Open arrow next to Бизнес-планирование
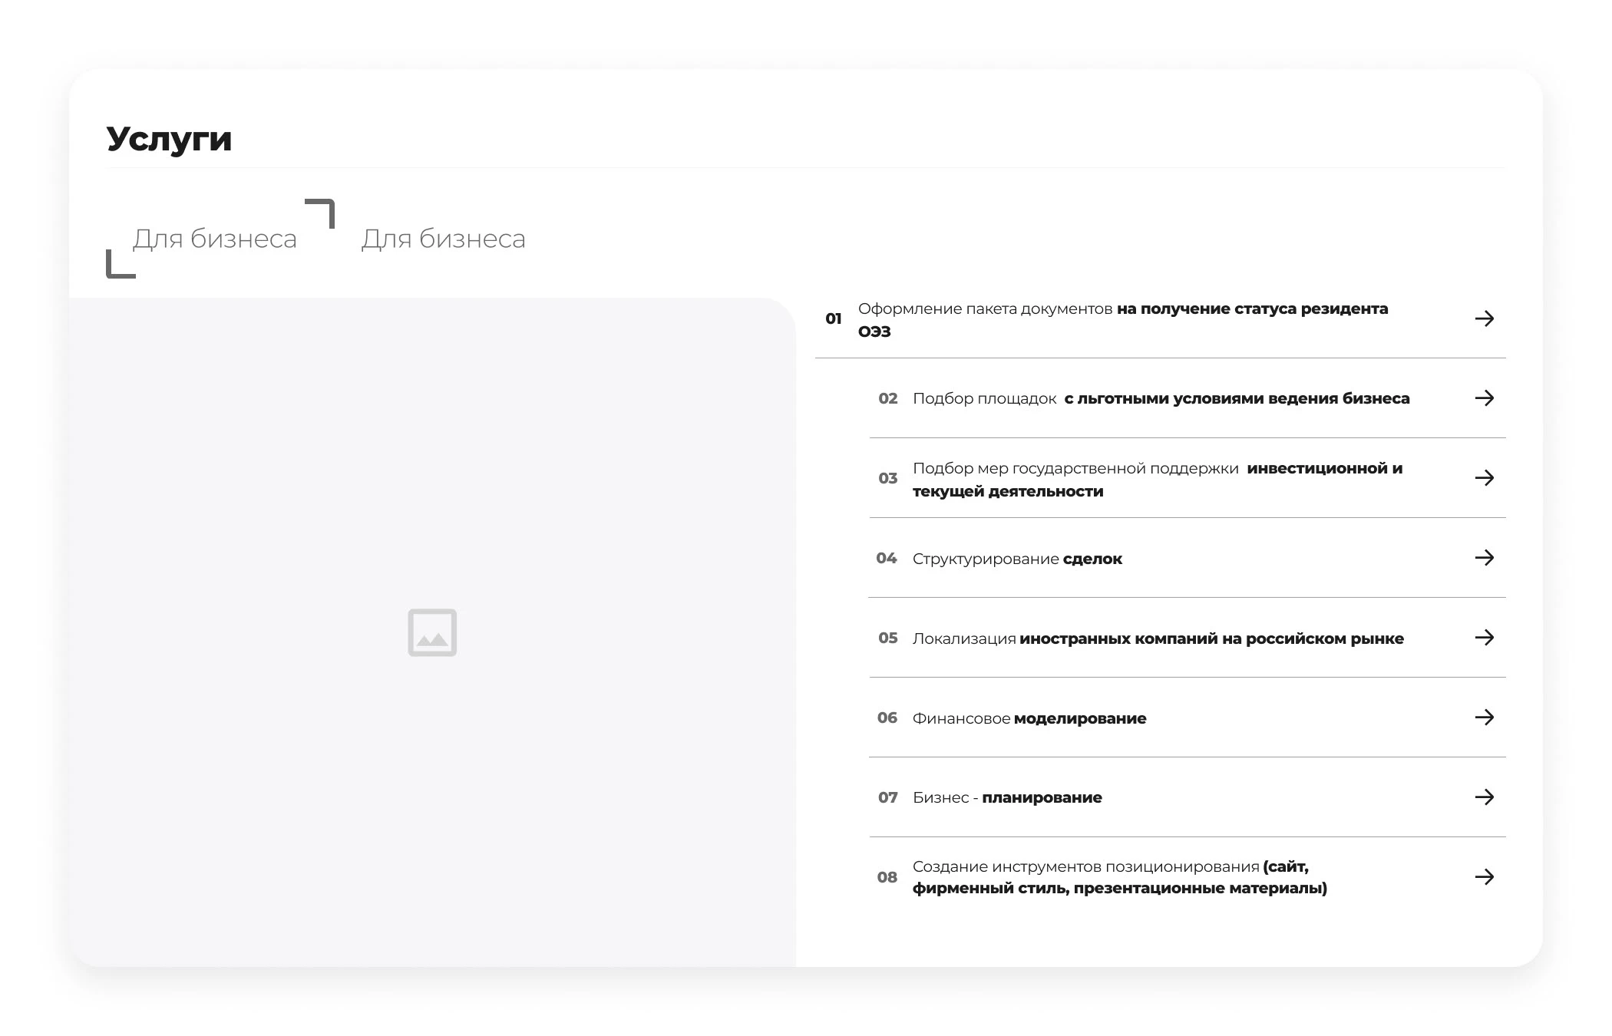Image resolution: width=1612 pixels, height=1036 pixels. (x=1484, y=797)
